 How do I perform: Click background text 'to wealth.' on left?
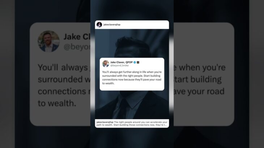click(x=57, y=103)
